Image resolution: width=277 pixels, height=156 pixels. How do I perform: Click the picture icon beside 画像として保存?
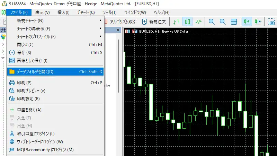coord(12,60)
